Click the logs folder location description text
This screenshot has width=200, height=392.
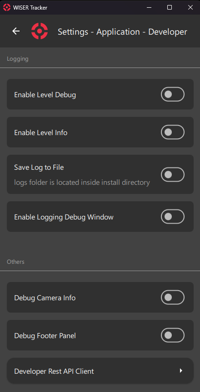(x=82, y=183)
